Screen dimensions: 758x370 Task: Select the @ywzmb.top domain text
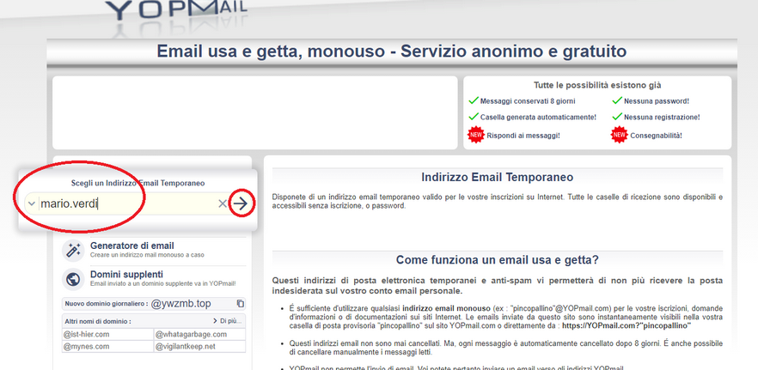pos(180,303)
